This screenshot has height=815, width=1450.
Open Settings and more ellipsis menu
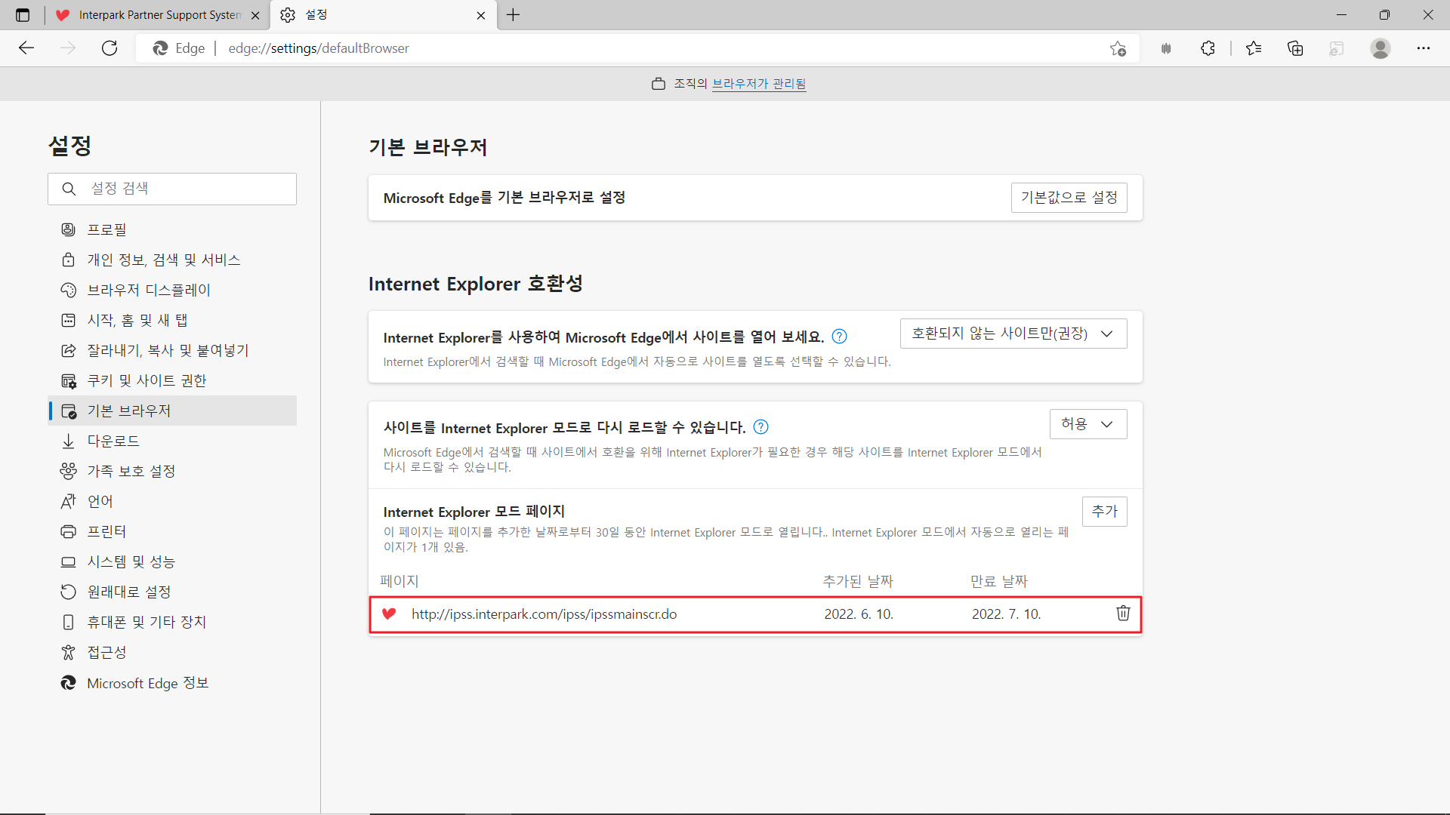[x=1424, y=48]
